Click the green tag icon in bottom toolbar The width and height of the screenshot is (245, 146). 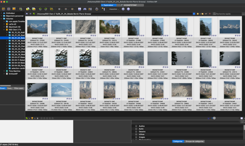(x=27, y=118)
